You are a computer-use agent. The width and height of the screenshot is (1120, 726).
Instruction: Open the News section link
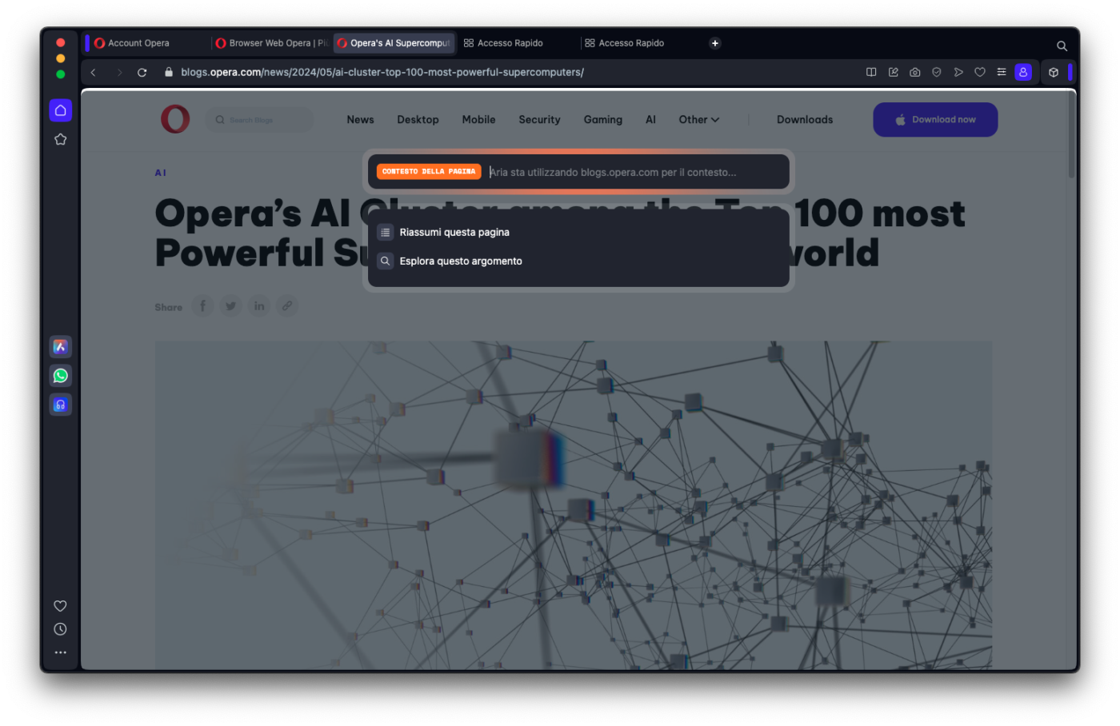[x=360, y=120]
